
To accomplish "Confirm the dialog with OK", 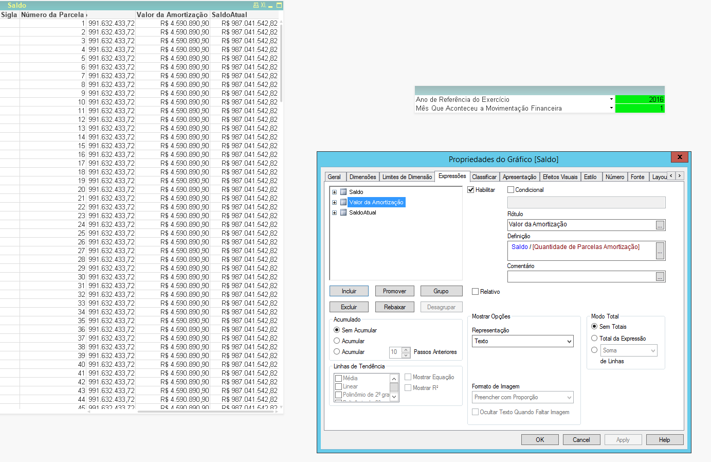I will (x=540, y=440).
